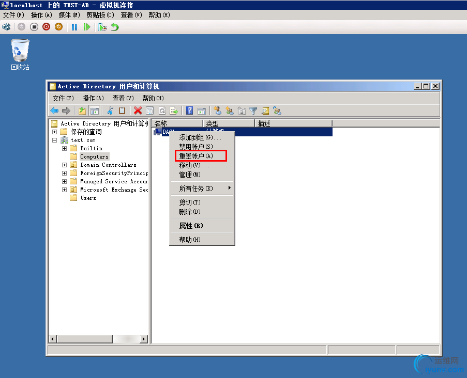Open VM connection 操作(A) menu
The image size is (467, 378).
point(41,15)
